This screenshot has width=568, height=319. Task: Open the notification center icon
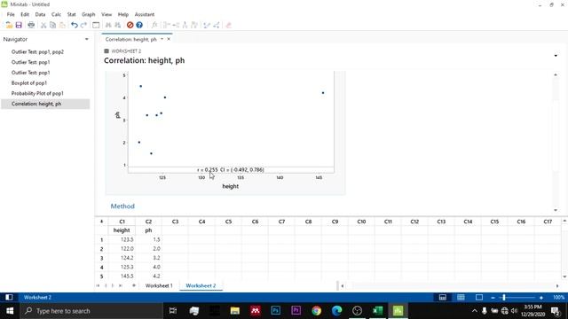pyautogui.click(x=555, y=311)
